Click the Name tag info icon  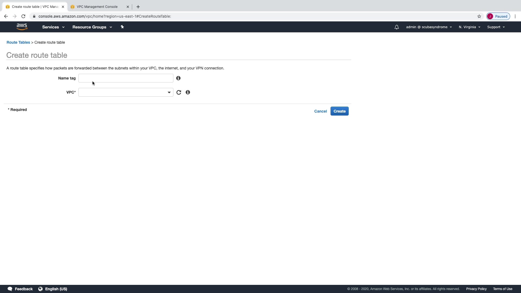[178, 78]
